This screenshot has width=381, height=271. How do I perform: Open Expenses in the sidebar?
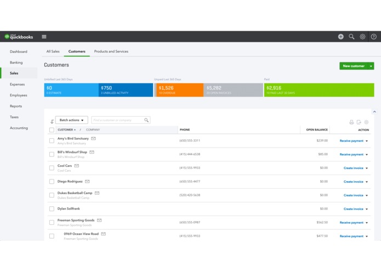[17, 84]
